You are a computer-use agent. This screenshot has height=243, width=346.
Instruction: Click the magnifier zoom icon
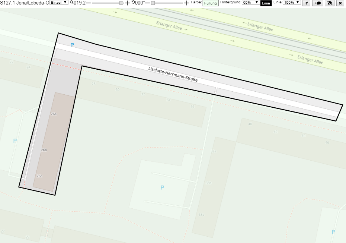tap(71, 3)
